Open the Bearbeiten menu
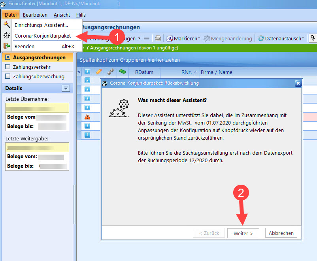Viewport: 317px width, 261px height. click(35, 15)
